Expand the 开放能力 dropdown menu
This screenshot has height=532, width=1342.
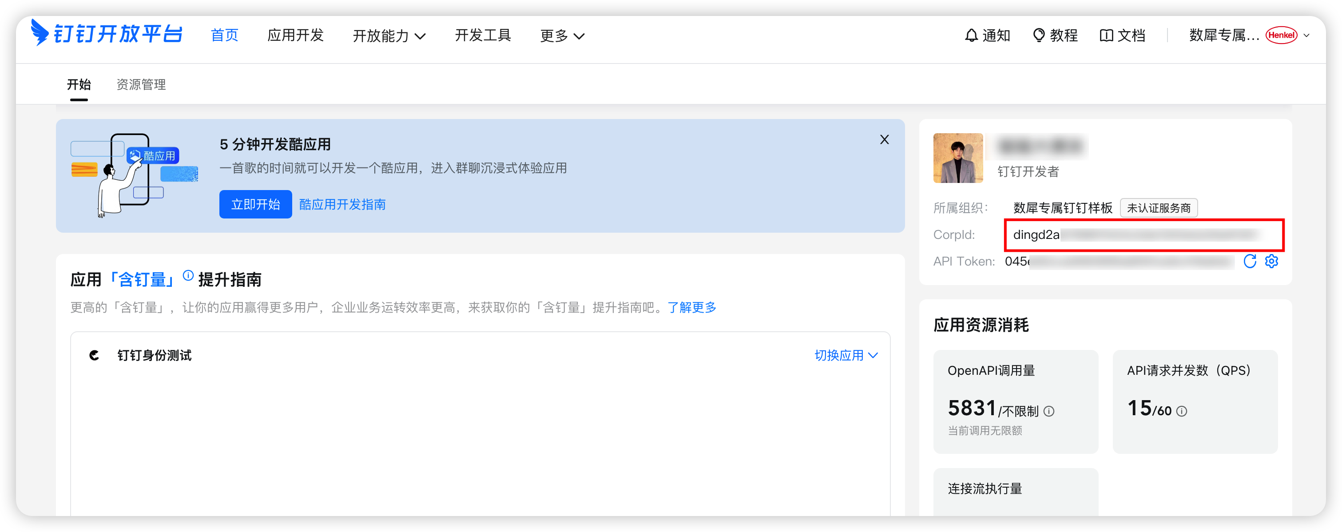pos(389,36)
